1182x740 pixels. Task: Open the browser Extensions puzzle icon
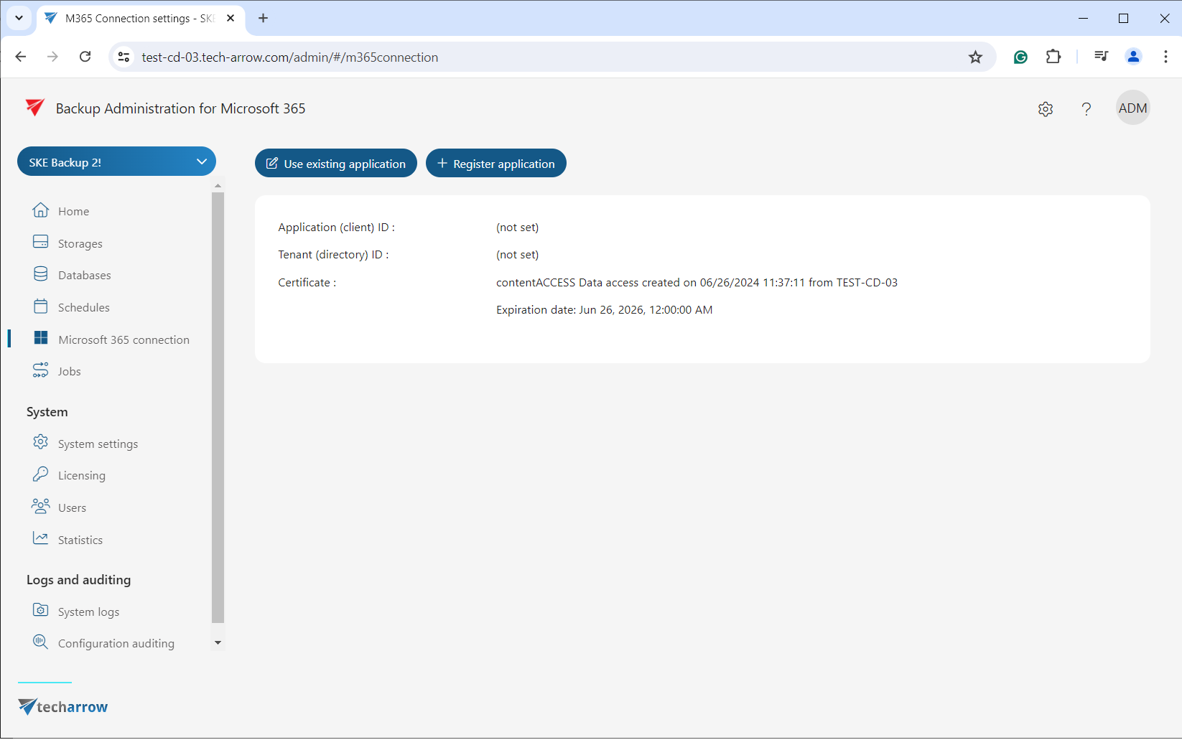(1053, 57)
